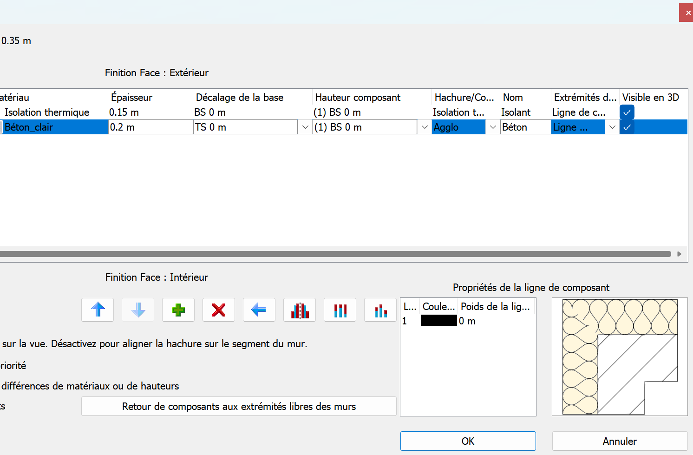Image resolution: width=693 pixels, height=455 pixels.
Task: Click the red X delete icon
Action: pyautogui.click(x=219, y=310)
